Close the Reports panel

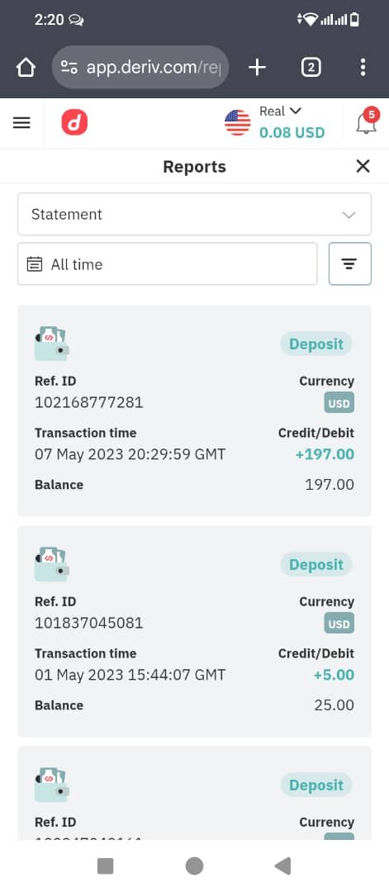pyautogui.click(x=363, y=166)
